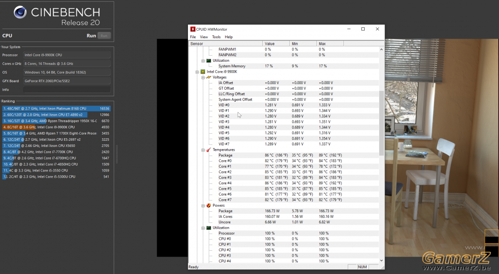Screen dimensions: 499x274
Task: Click the Cinebench sphere logo
Action: (20, 13)
